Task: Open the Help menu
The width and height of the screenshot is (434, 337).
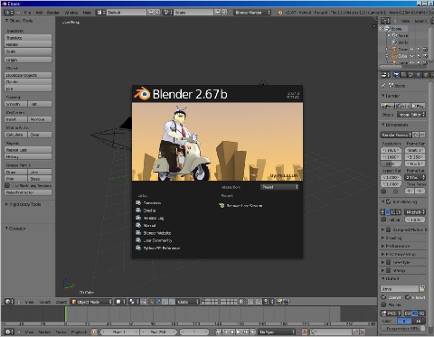Action: pos(87,13)
